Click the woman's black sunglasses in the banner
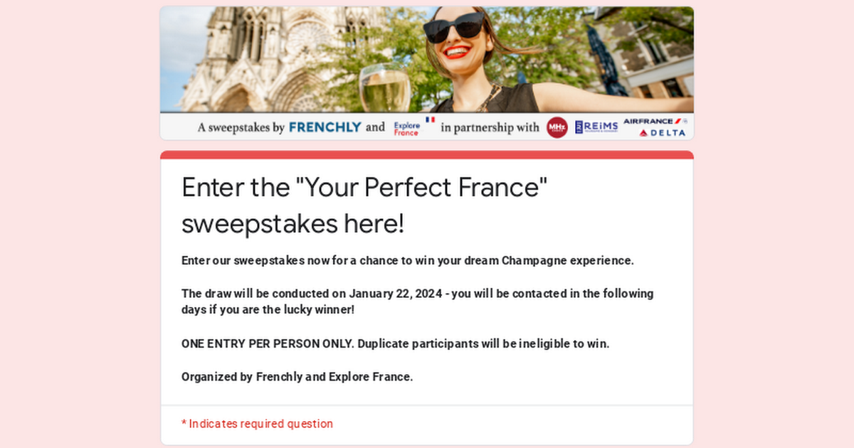Viewport: 854px width, 448px height. coord(453,28)
